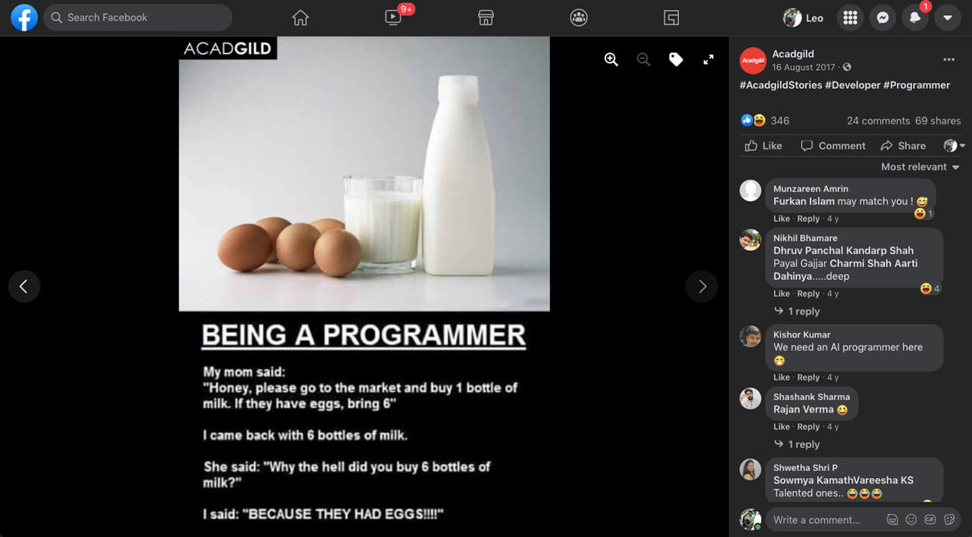Click the Share button
The width and height of the screenshot is (972, 537).
click(903, 146)
